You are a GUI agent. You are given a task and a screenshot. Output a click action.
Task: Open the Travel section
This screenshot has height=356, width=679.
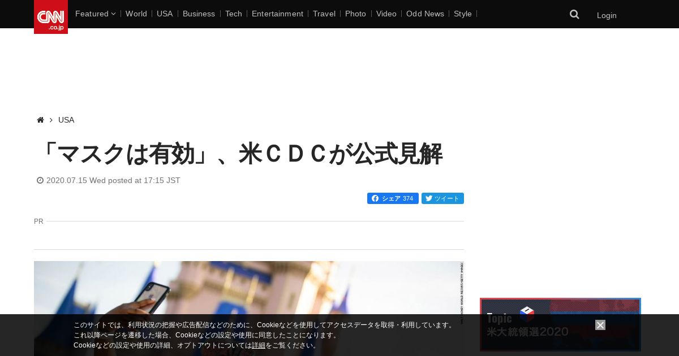[x=324, y=14]
